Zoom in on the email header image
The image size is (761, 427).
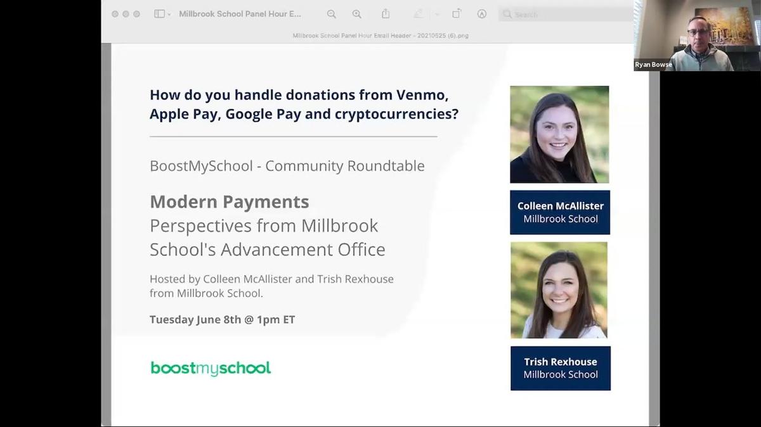[357, 13]
